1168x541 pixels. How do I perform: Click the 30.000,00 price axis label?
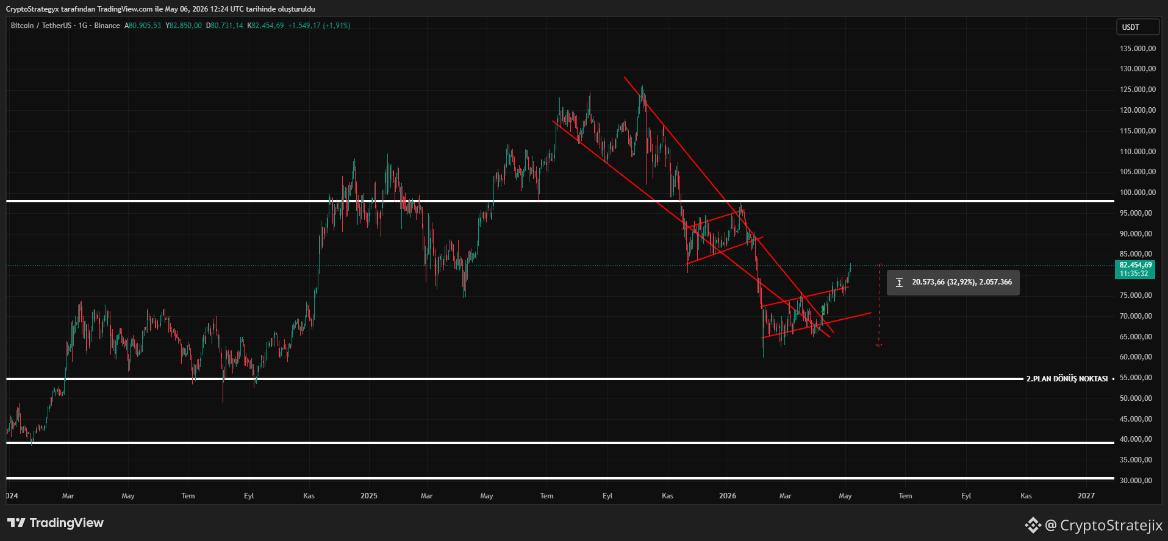1136,481
